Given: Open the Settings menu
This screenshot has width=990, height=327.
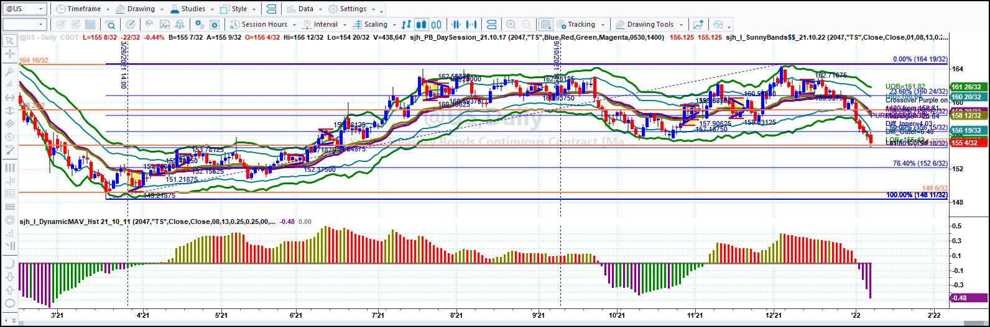Looking at the screenshot, I should coord(352,9).
